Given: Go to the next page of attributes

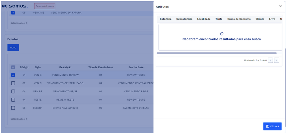Looking at the screenshot, I should coord(276,60).
